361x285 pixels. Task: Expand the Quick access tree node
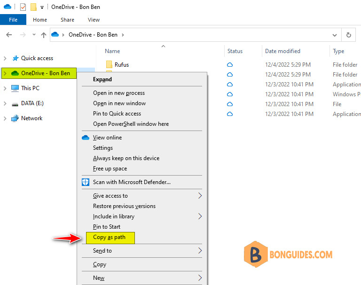[5, 58]
